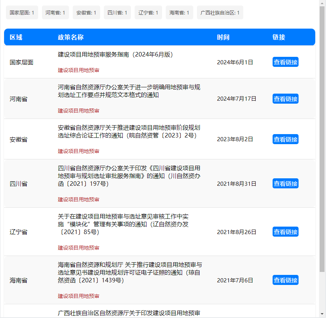Select the 河南省: 1 filter tag

[55, 13]
